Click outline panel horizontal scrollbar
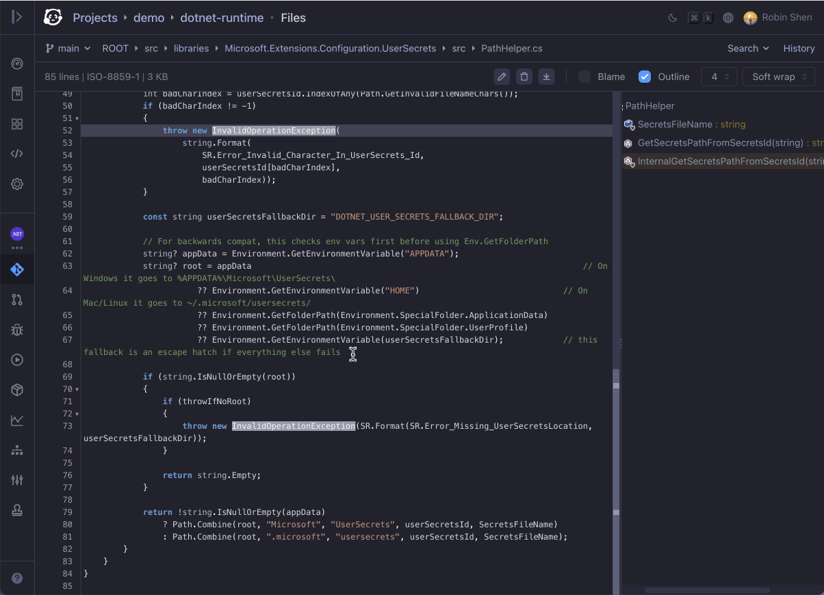824x595 pixels. 707,590
